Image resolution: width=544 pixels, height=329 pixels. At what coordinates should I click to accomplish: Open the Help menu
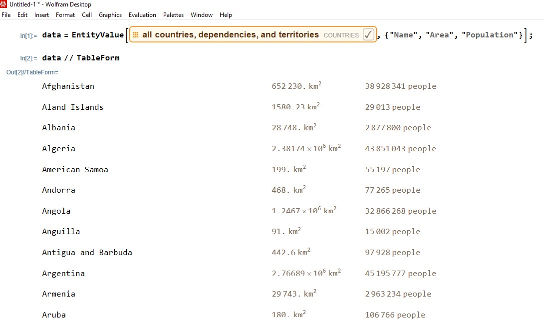point(226,15)
